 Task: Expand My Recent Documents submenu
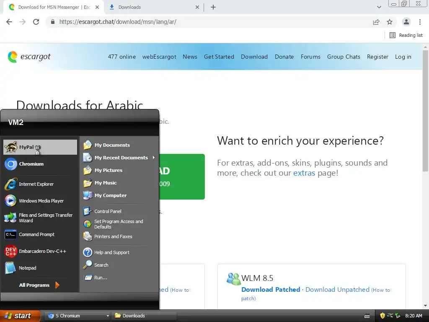pyautogui.click(x=119, y=158)
